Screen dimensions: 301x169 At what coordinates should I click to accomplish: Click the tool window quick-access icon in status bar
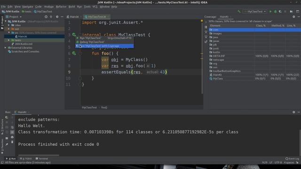pos(2,162)
